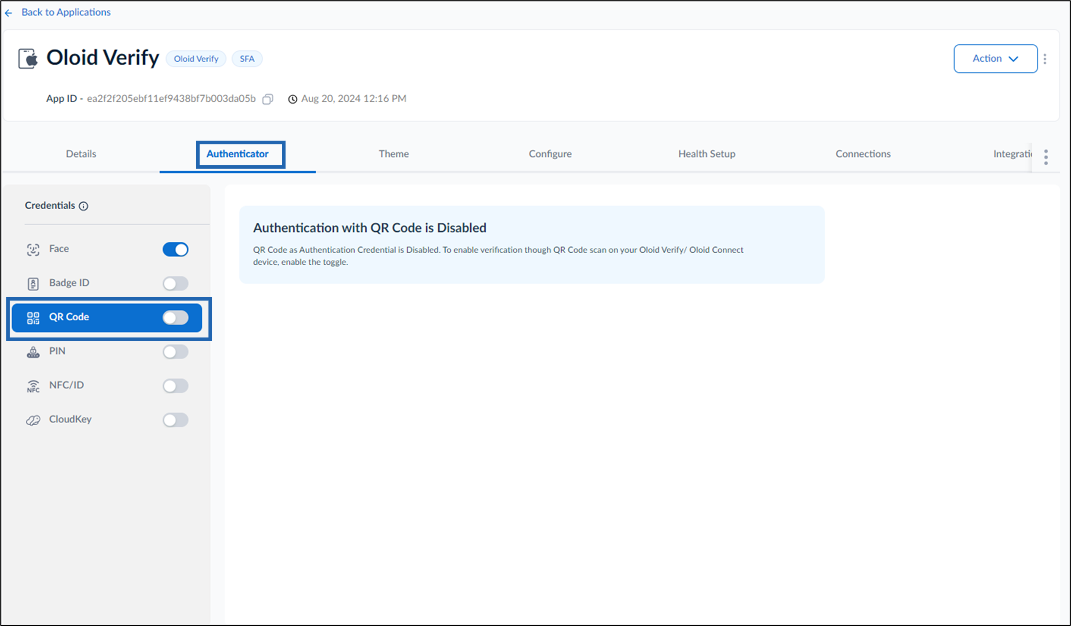
Task: Open the Integrations tab
Action: (x=1012, y=154)
